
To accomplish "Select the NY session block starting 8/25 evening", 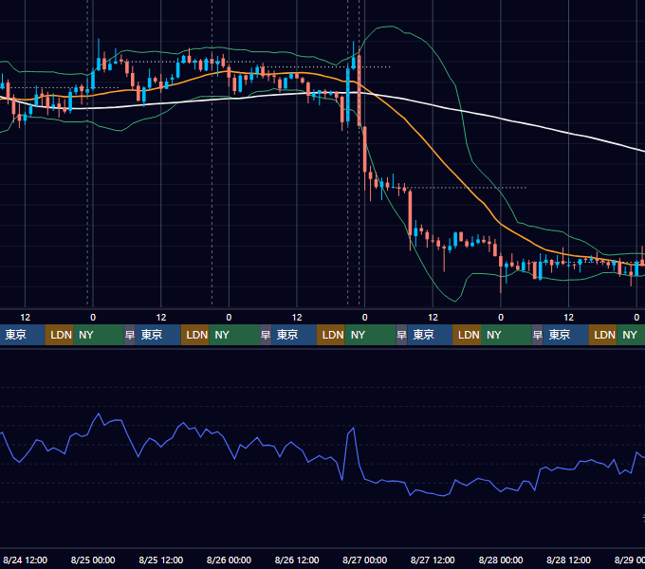I will click(x=234, y=335).
